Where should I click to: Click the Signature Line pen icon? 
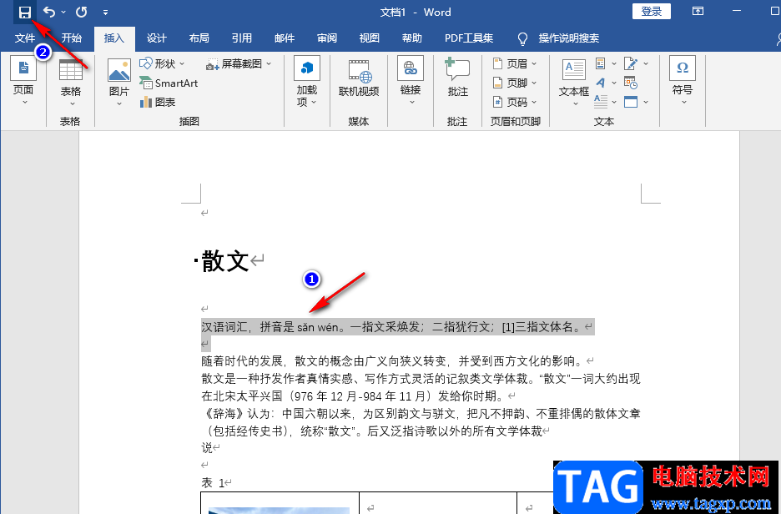tap(631, 63)
